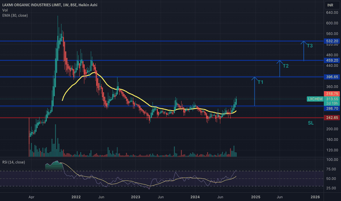The image size is (341, 201).
Task: Click the 2023 label on time axis
Action: click(135, 197)
